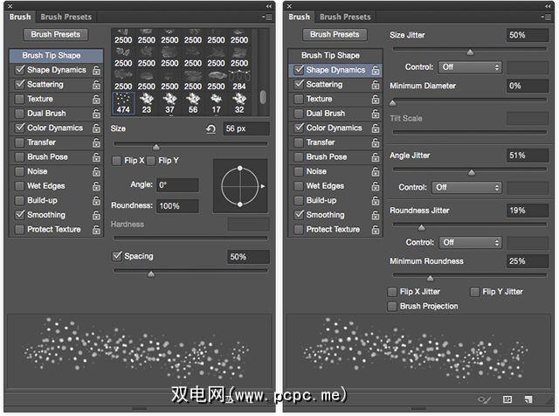559x416 pixels.
Task: Click the Size Jitter slider
Action: [x=470, y=49]
